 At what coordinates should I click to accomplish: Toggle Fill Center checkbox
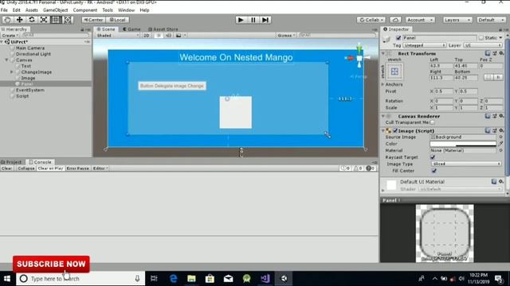point(433,171)
